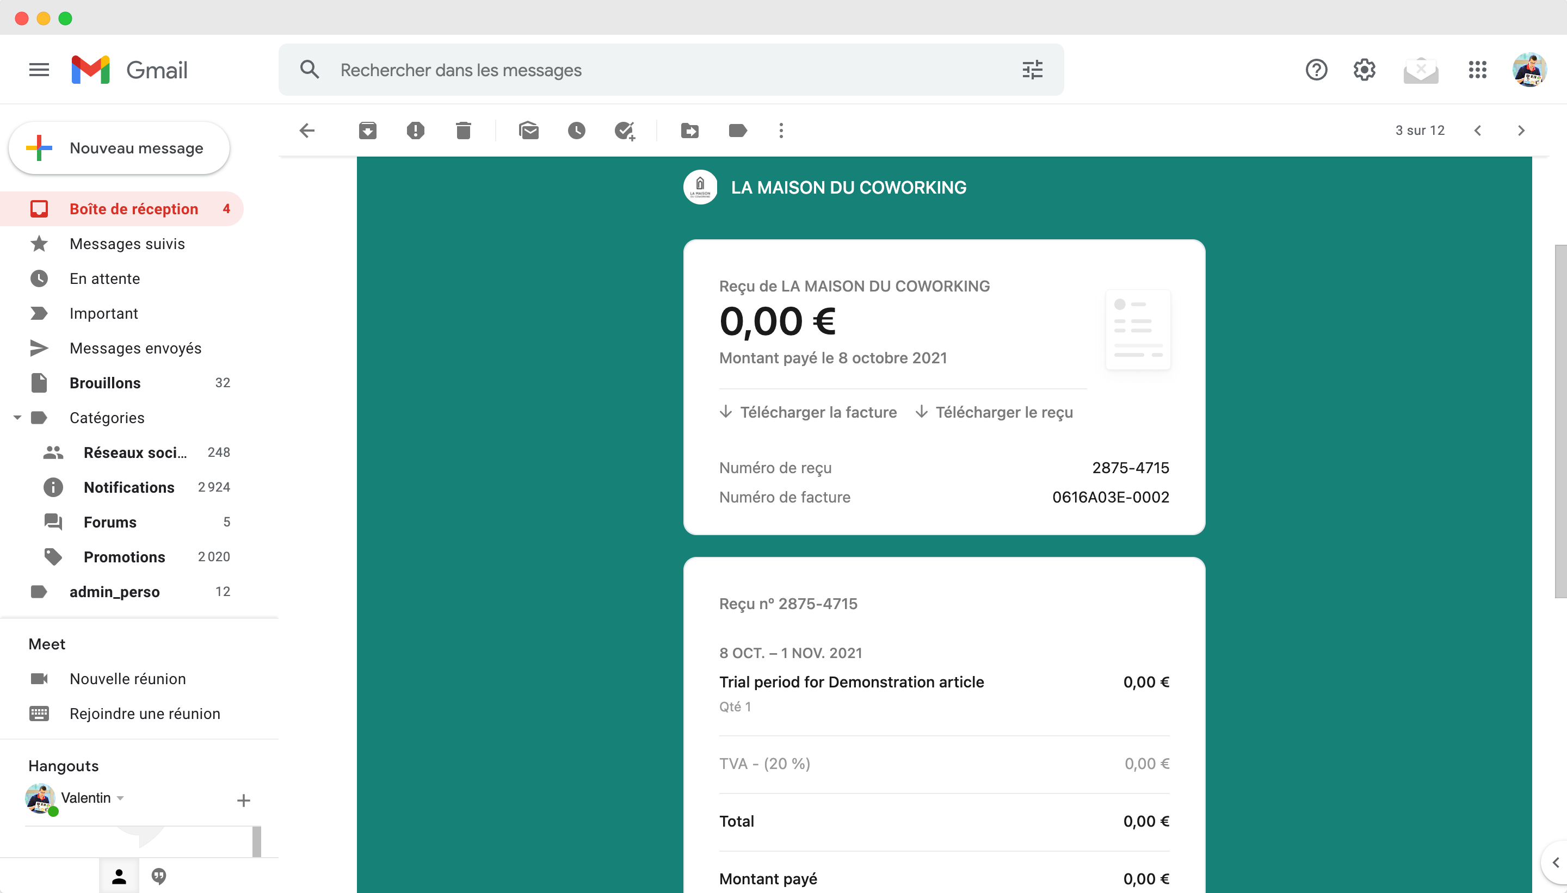
Task: Click the search magnifier icon
Action: point(310,70)
